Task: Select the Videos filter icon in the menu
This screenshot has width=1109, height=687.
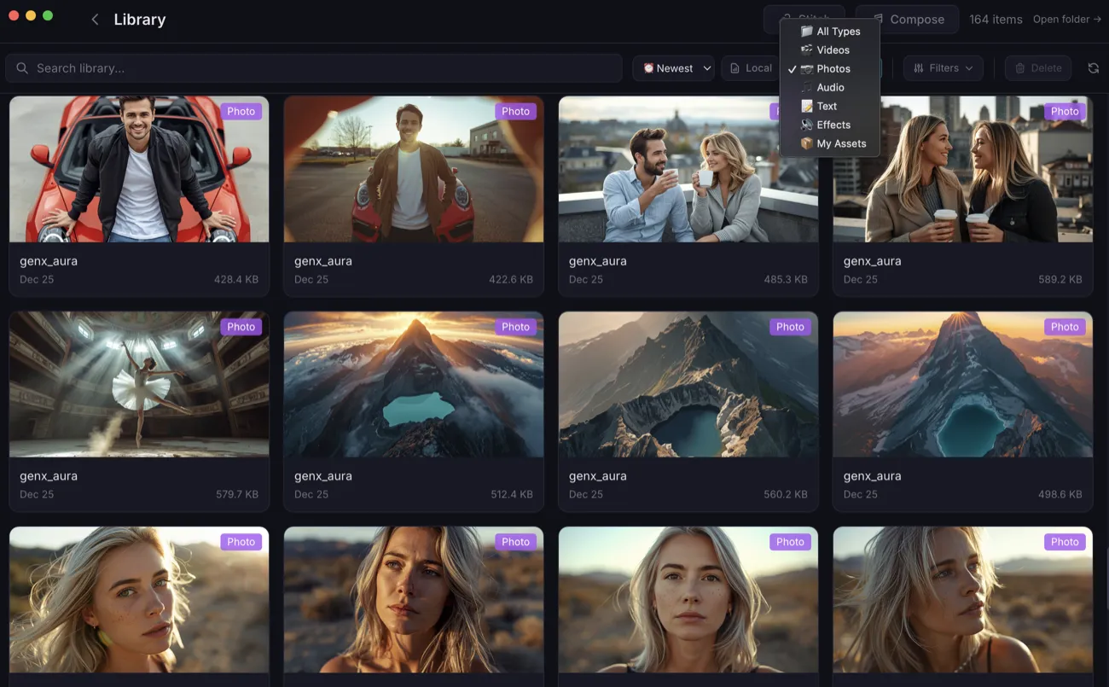Action: coord(807,49)
